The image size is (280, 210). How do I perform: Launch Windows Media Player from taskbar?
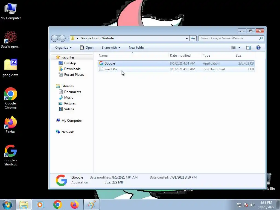[40, 205]
